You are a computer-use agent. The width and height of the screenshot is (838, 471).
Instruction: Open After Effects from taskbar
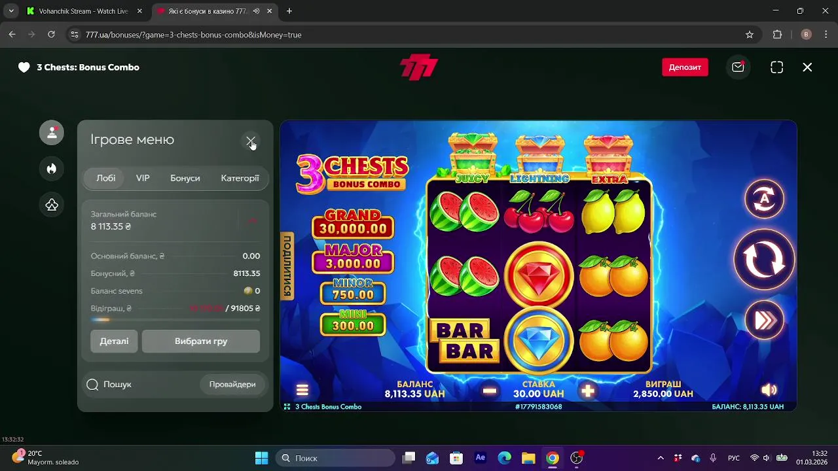click(481, 458)
